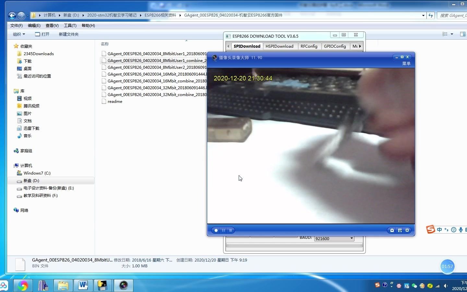This screenshot has height=292, width=467.
Task: Open recorder settings gear icon
Action: (407, 230)
